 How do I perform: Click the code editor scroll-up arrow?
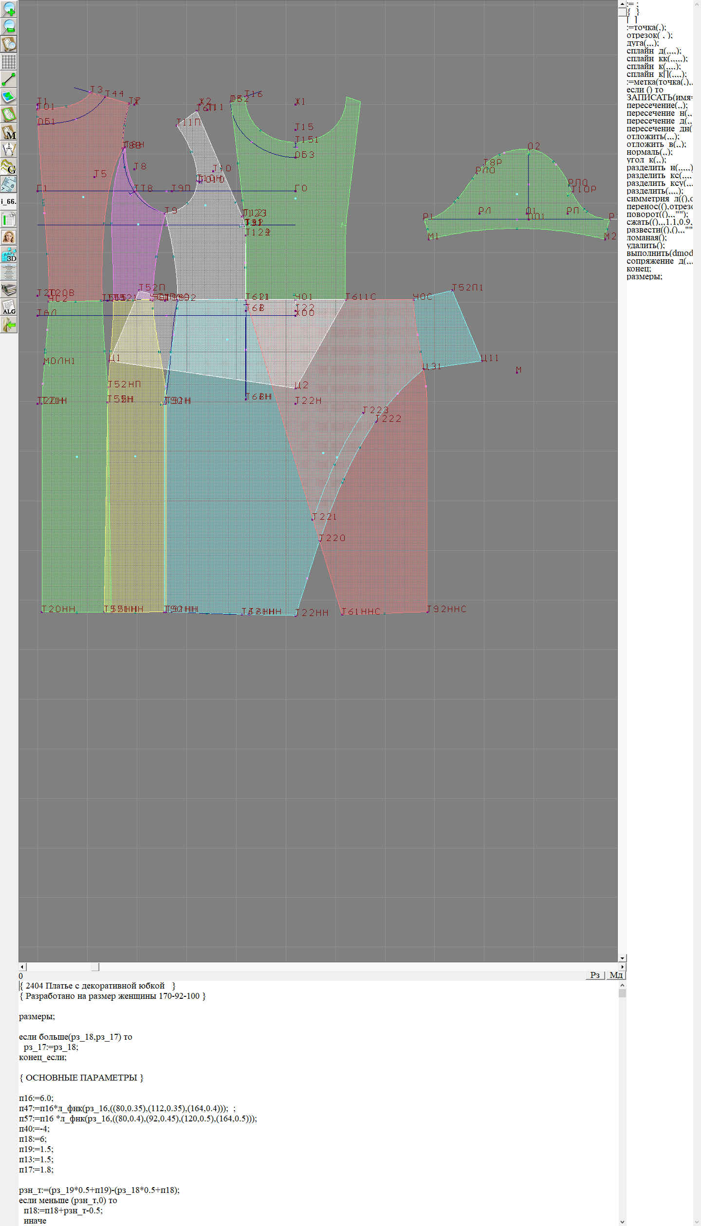[622, 985]
